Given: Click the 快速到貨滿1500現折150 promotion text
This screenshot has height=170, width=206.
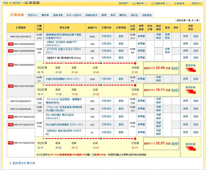Looking at the screenshot, I should point(73,155).
